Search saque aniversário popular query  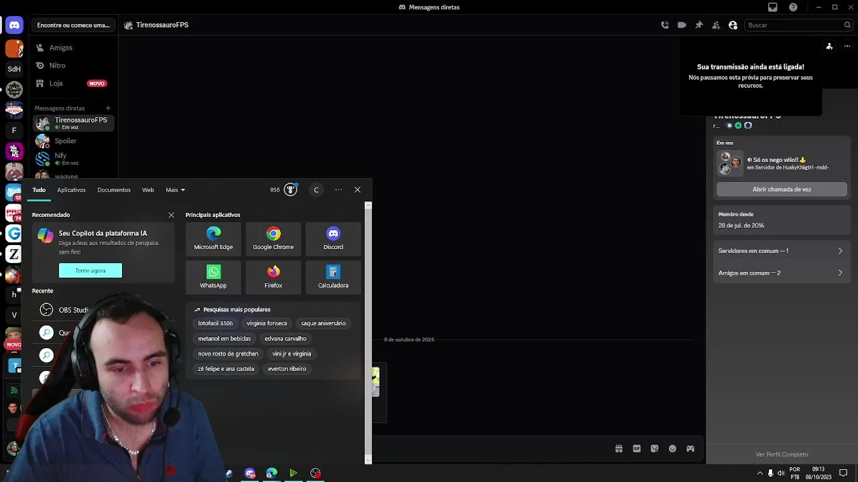(323, 323)
